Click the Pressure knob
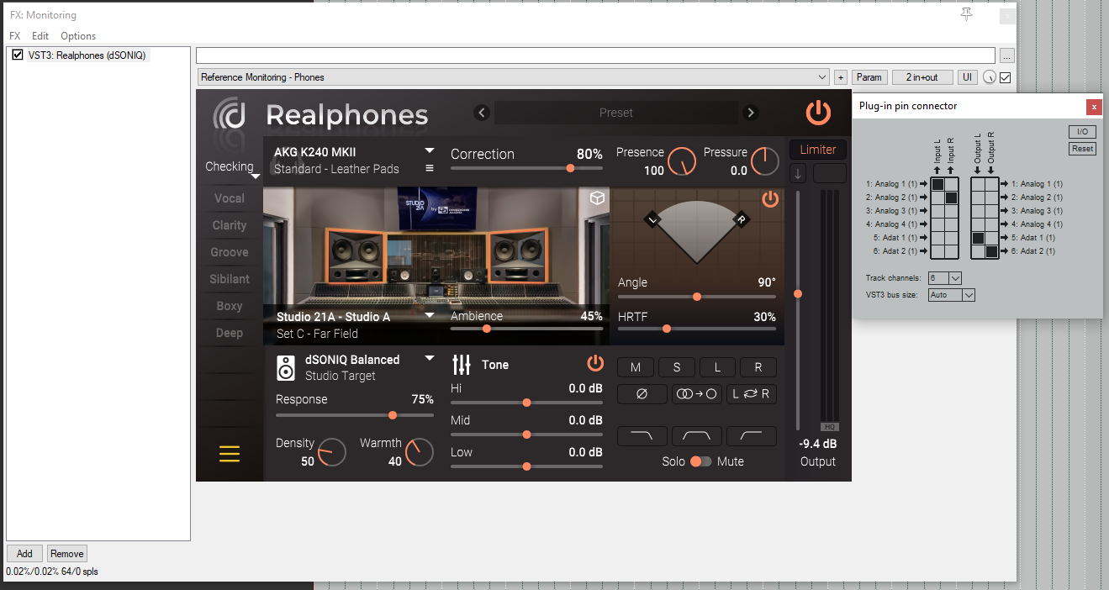Screen dimensions: 1109x590 765,161
